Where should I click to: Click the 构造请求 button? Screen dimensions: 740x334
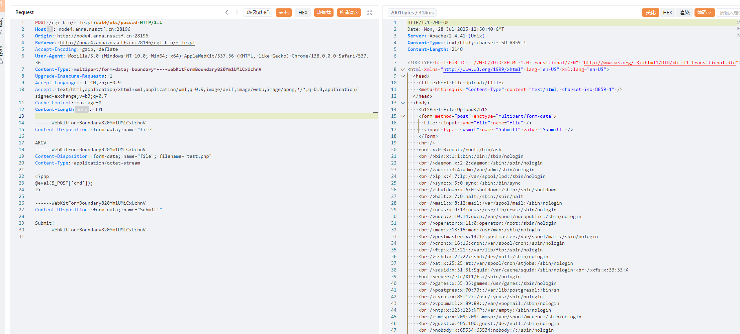click(349, 12)
